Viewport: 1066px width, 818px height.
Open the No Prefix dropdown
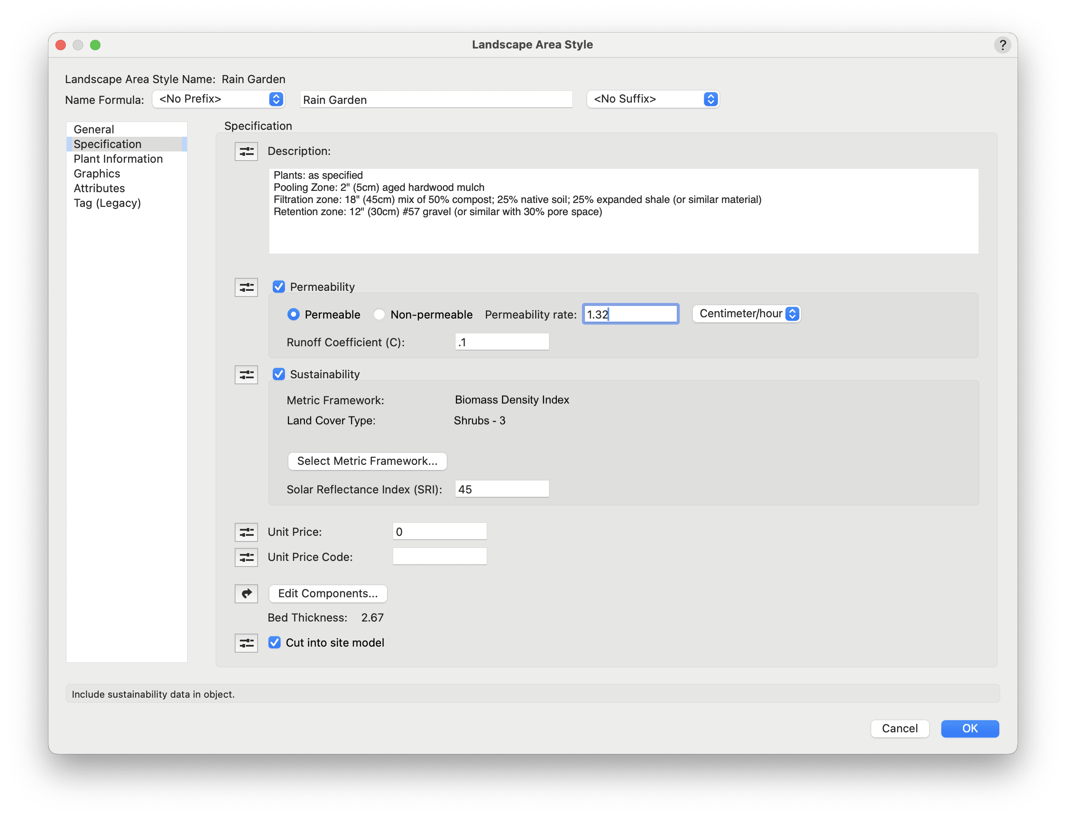click(x=218, y=100)
